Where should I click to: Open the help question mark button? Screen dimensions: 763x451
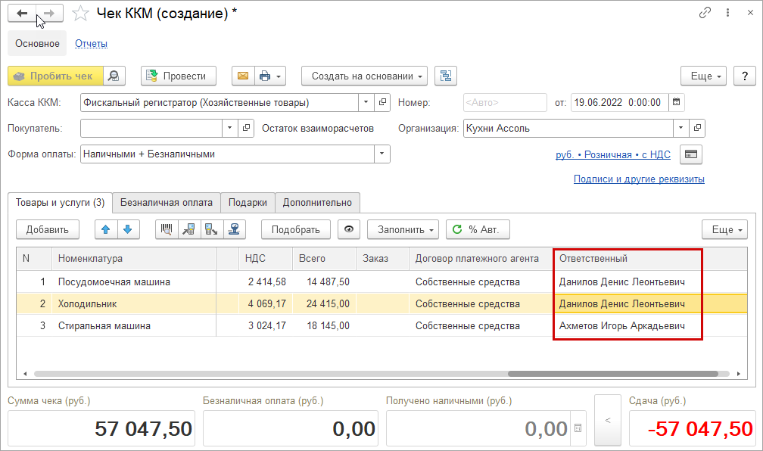pos(745,76)
